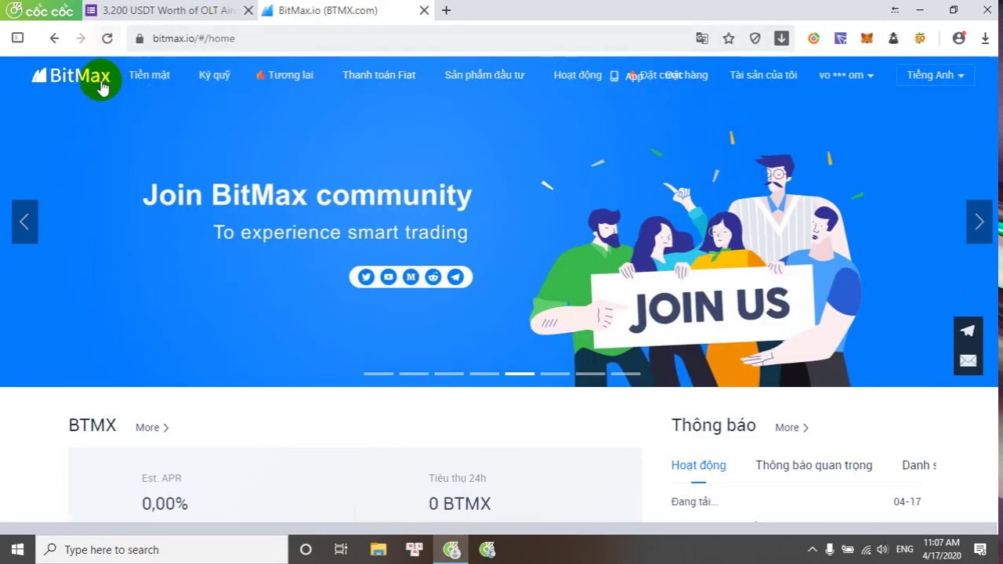This screenshot has height=564, width=1003.
Task: Click the floating Telegram side icon
Action: 968,331
